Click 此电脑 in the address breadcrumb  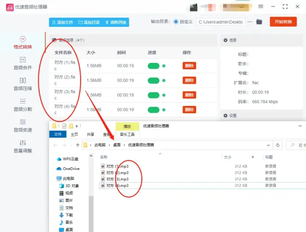click(x=100, y=145)
